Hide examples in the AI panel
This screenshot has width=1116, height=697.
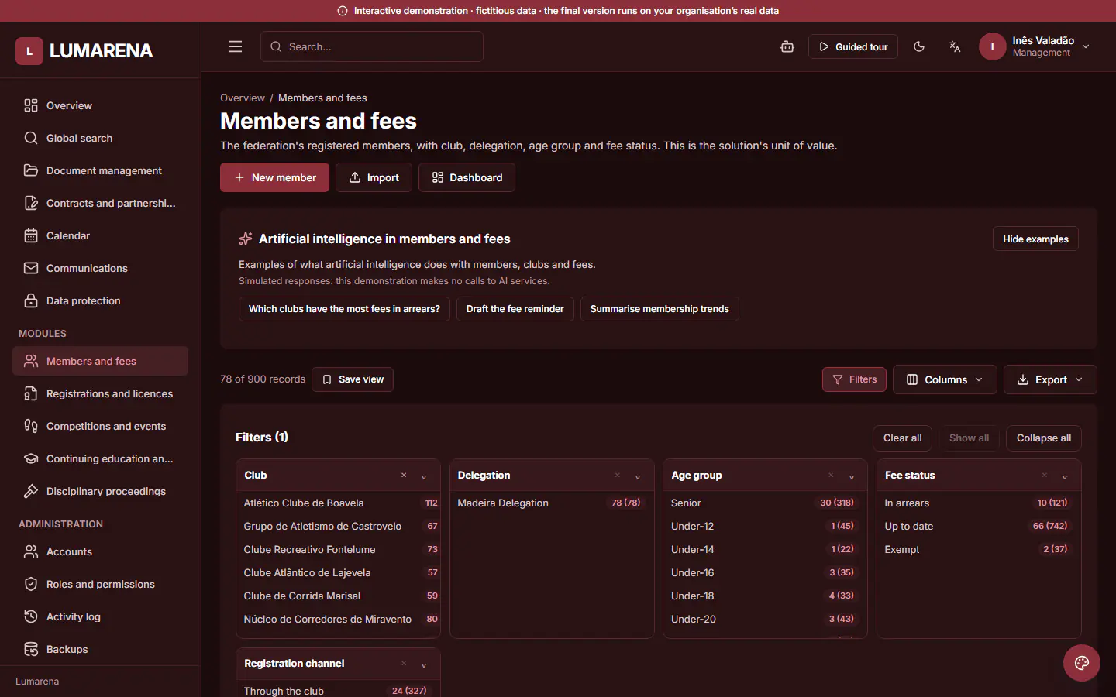tap(1035, 239)
